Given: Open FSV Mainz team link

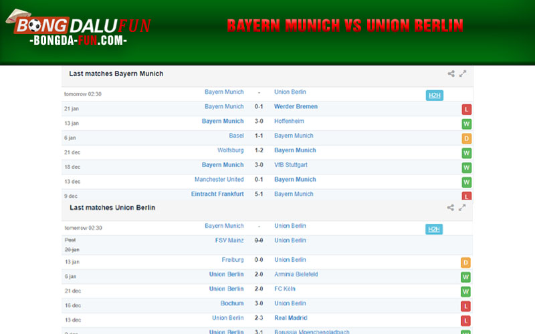Looking at the screenshot, I should [229, 240].
